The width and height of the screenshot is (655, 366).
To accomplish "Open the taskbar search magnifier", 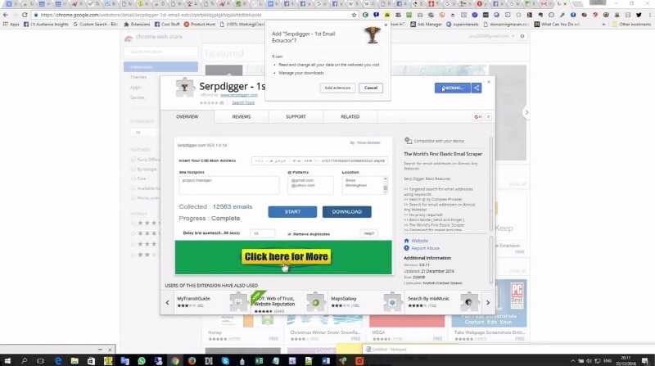I will [x=24, y=360].
